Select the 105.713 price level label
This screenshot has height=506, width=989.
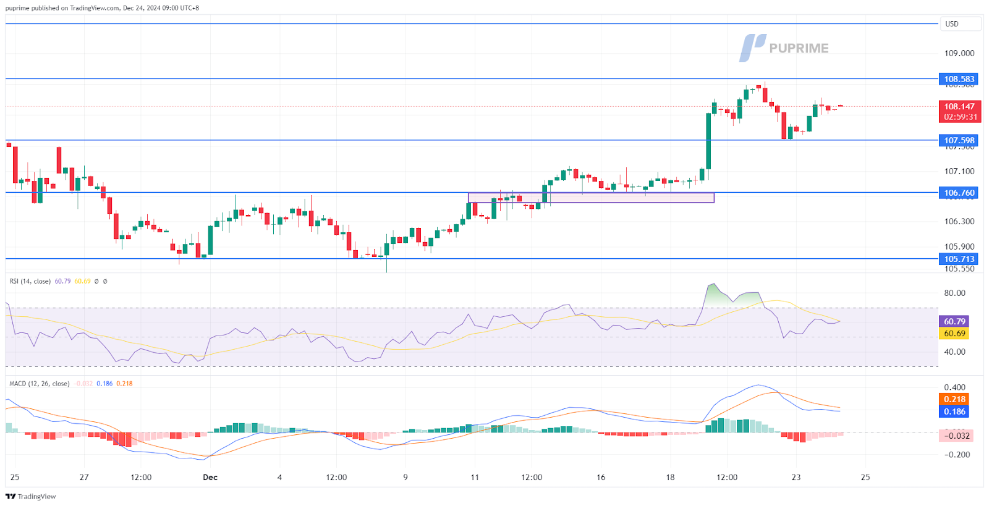click(x=959, y=259)
